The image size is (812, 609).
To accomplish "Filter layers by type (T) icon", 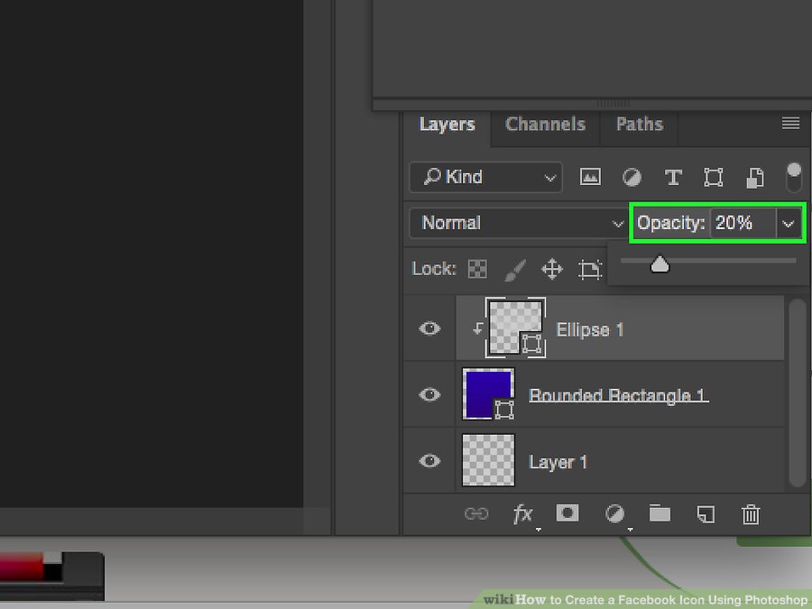I will tap(672, 177).
